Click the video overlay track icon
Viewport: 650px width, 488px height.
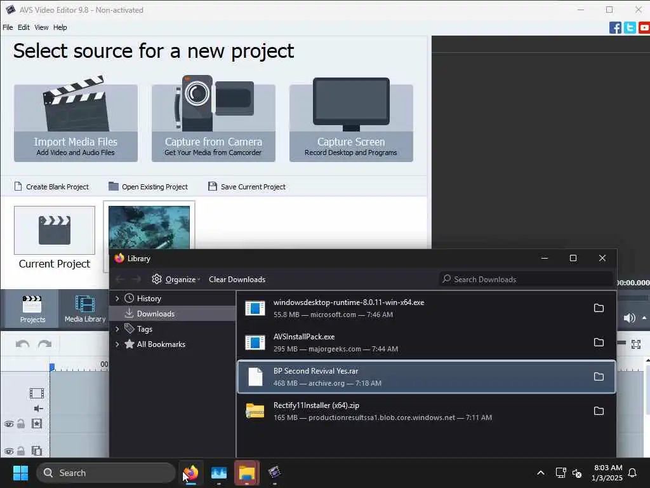[36, 451]
